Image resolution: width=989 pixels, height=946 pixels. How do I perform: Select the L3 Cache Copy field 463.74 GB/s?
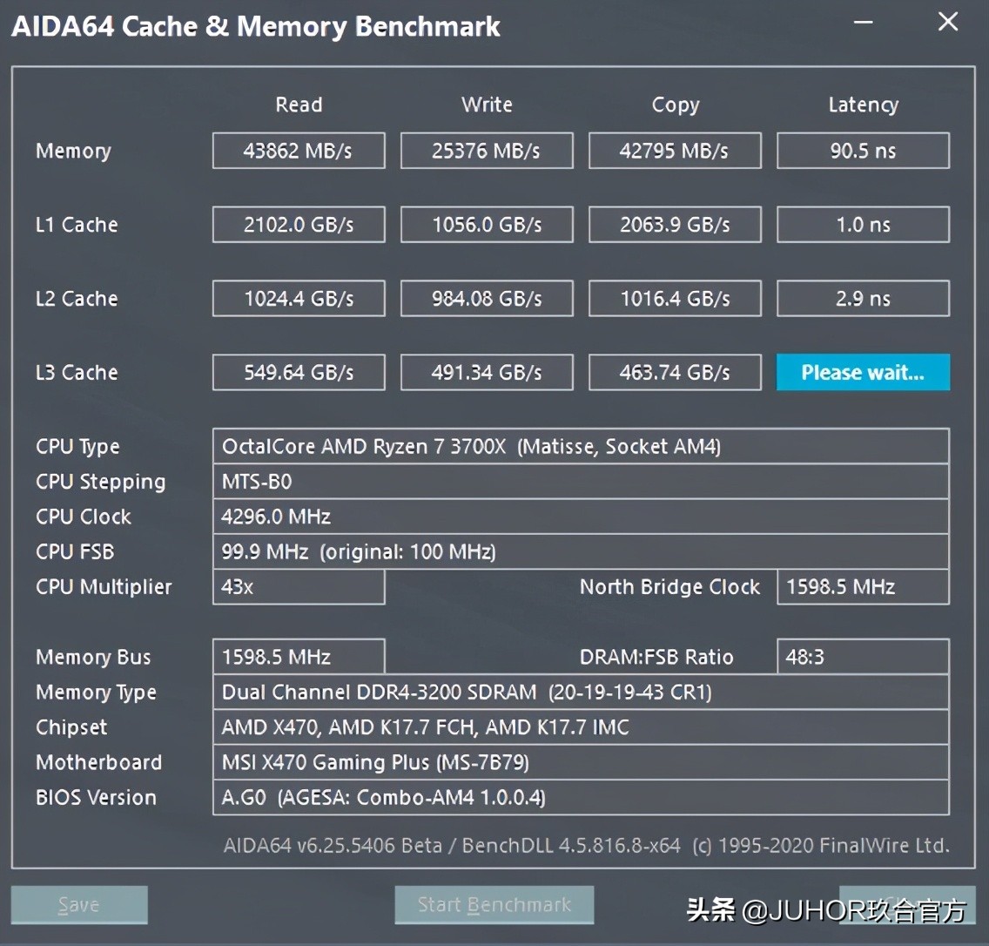(675, 372)
